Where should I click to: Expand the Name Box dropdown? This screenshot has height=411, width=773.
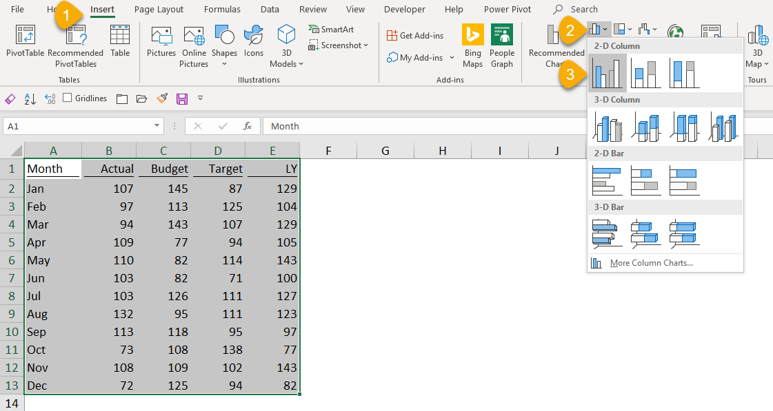[x=157, y=126]
